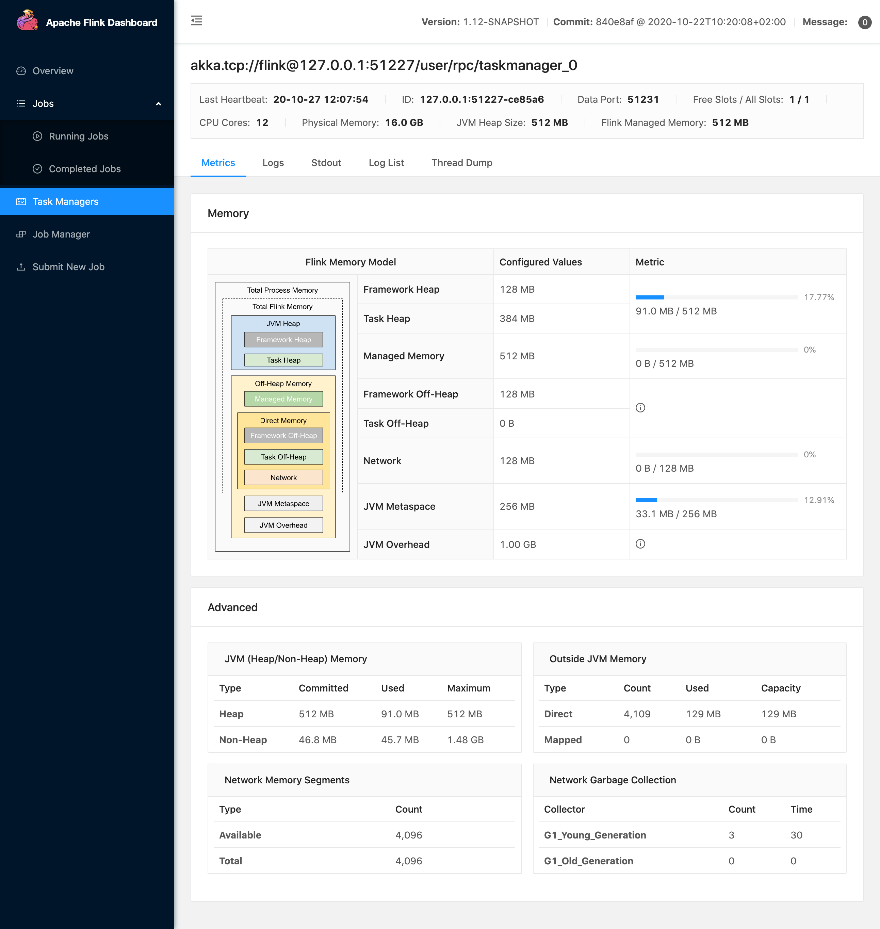The image size is (880, 929).
Task: Click the Overview dashboard icon
Action: [21, 71]
